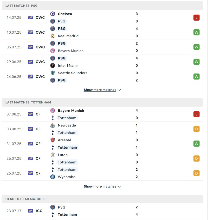Screen dimensions: 208x220
Task: Select the PSG crest in the Real Madrid match
Action: point(53,29)
